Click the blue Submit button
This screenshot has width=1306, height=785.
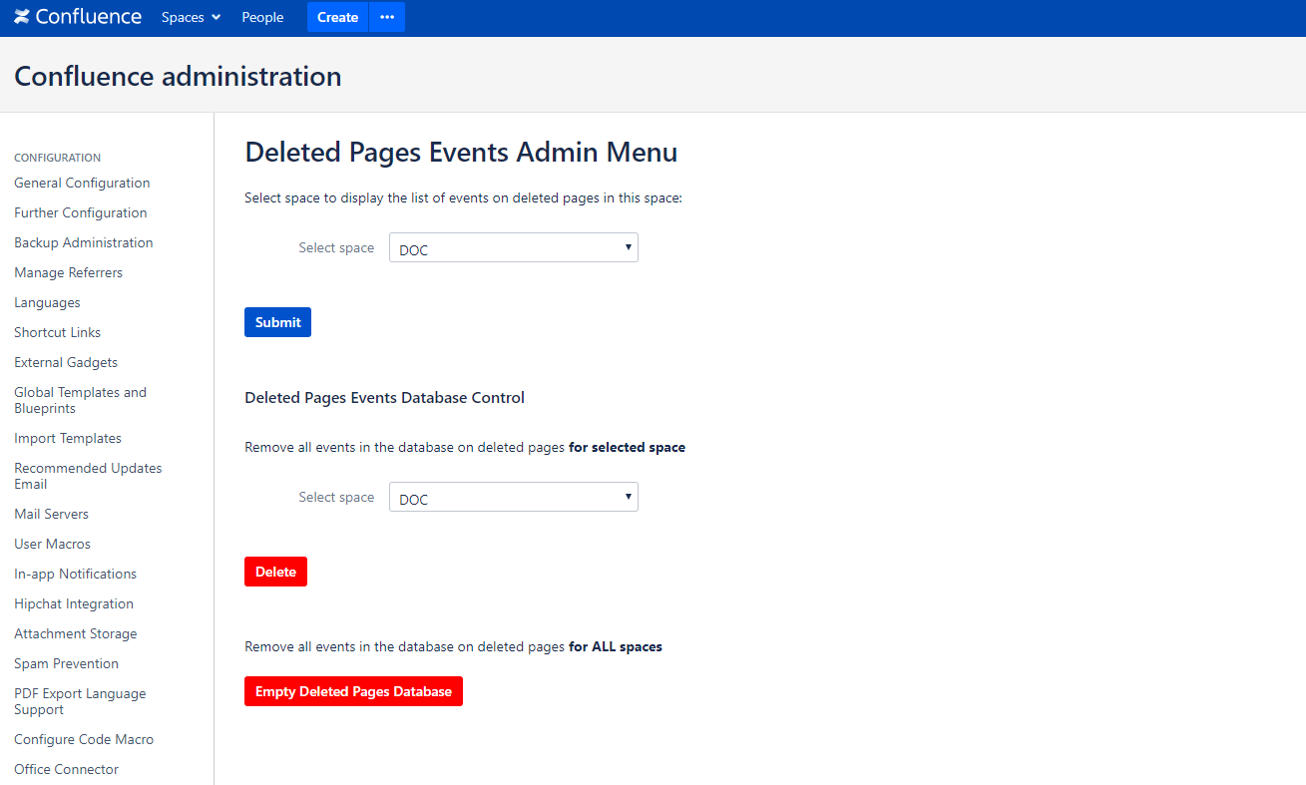point(277,322)
